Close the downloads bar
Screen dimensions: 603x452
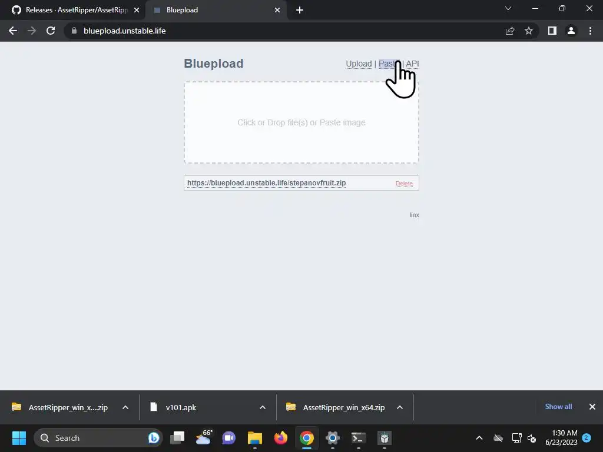tap(592, 407)
